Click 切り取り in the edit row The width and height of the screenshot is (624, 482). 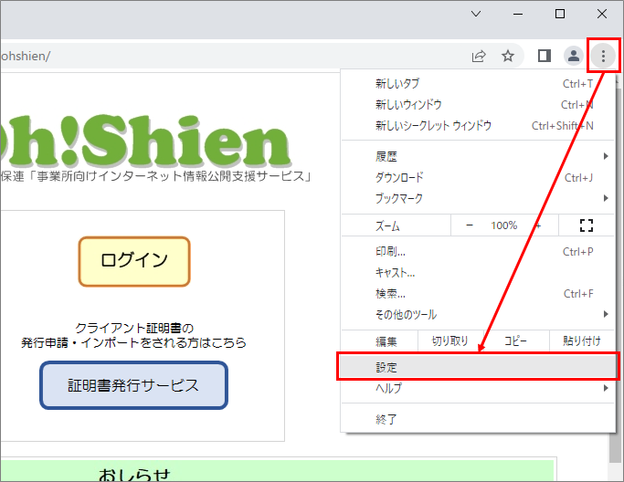point(449,341)
